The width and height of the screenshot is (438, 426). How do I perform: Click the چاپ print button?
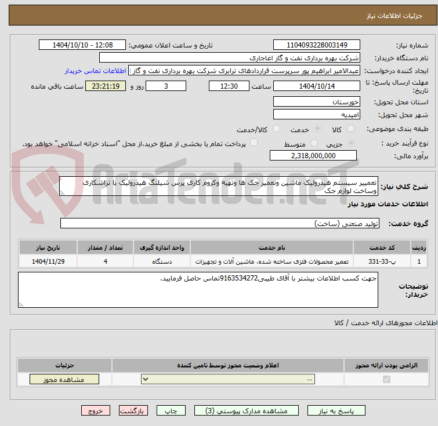(171, 411)
